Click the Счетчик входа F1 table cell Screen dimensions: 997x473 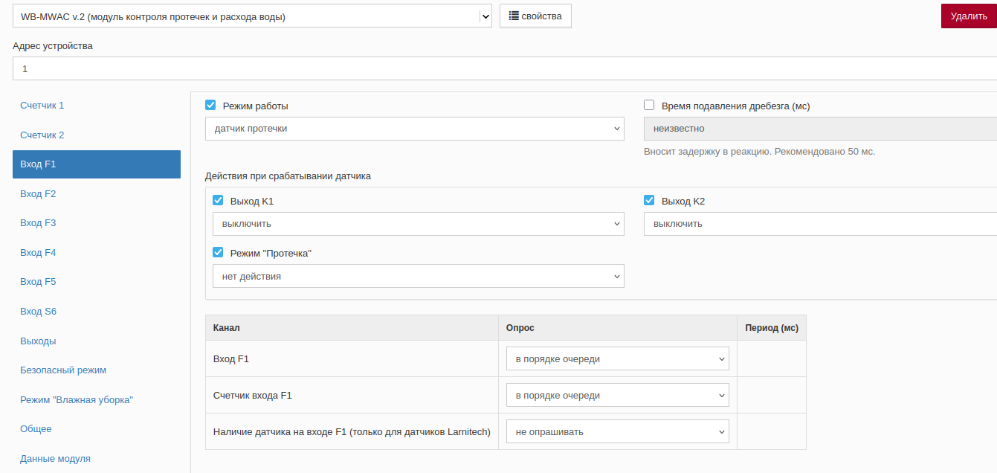pyautogui.click(x=352, y=395)
